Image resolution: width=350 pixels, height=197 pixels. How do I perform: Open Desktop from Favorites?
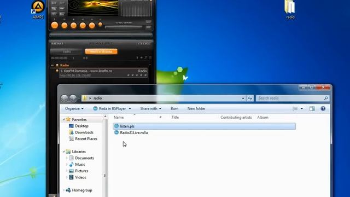pyautogui.click(x=81, y=126)
